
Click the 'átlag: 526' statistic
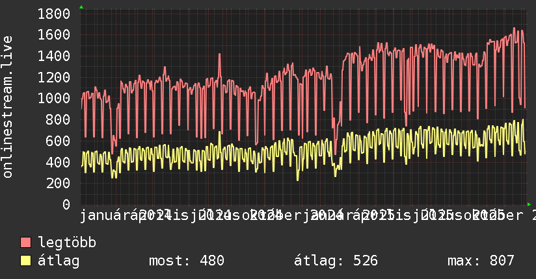336,261
